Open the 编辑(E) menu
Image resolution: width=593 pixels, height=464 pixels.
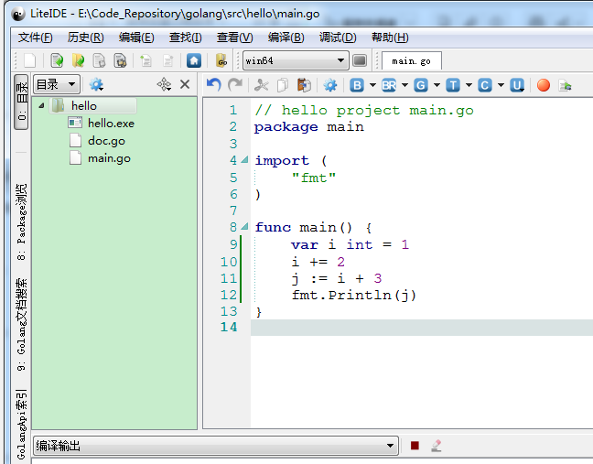[x=136, y=38]
